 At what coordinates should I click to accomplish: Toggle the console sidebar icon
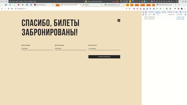tap(143, 15)
